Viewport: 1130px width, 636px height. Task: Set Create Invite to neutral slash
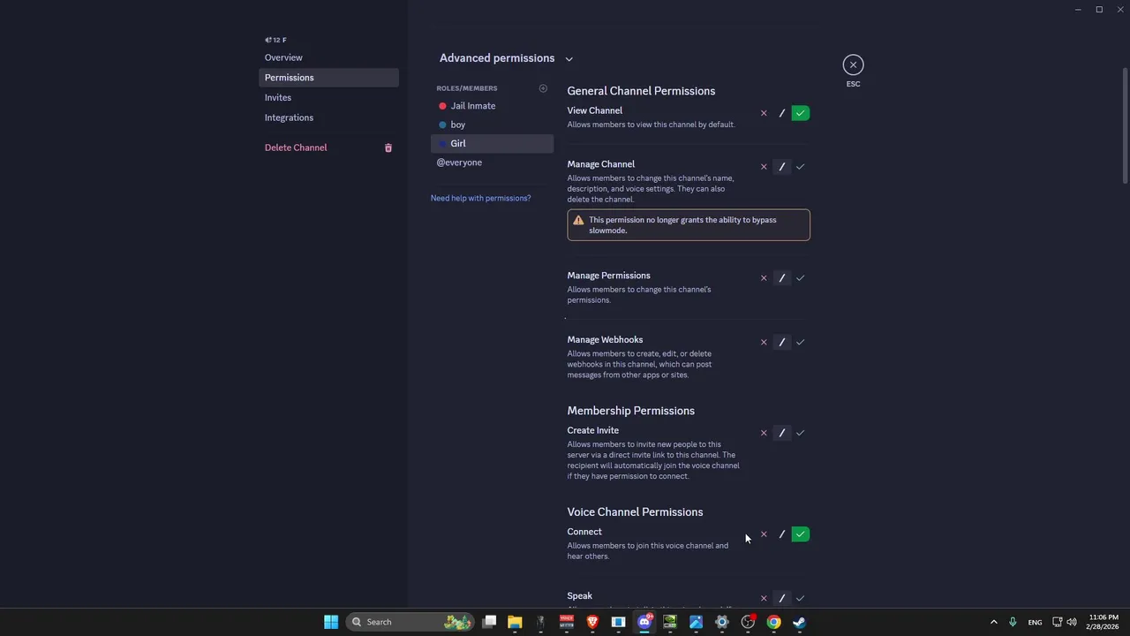(782, 433)
